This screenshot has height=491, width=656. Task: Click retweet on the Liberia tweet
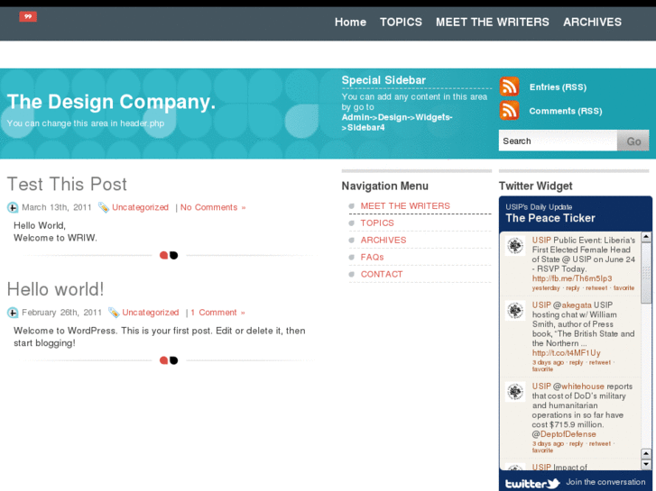[x=596, y=288]
